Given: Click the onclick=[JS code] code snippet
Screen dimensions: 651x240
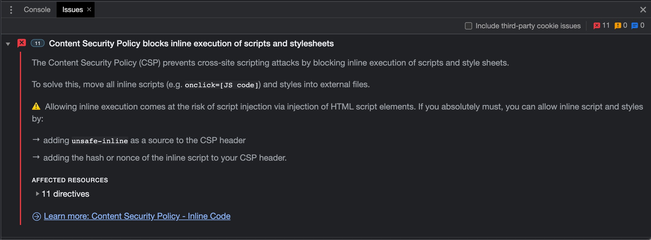Looking at the screenshot, I should (x=222, y=85).
